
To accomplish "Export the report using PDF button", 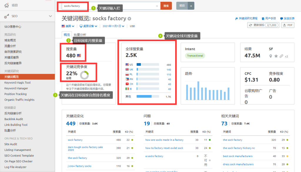I will click(288, 25).
